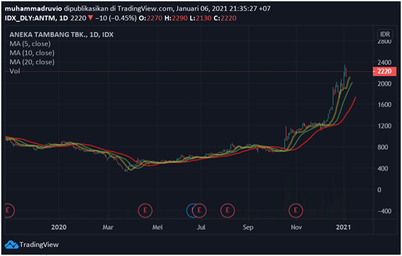Click the earnings marker near Jul
Viewport: 402px width, 256px height.
(201, 209)
